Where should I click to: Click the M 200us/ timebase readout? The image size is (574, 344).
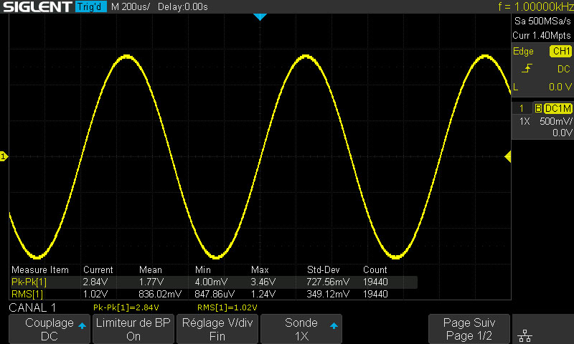point(131,6)
